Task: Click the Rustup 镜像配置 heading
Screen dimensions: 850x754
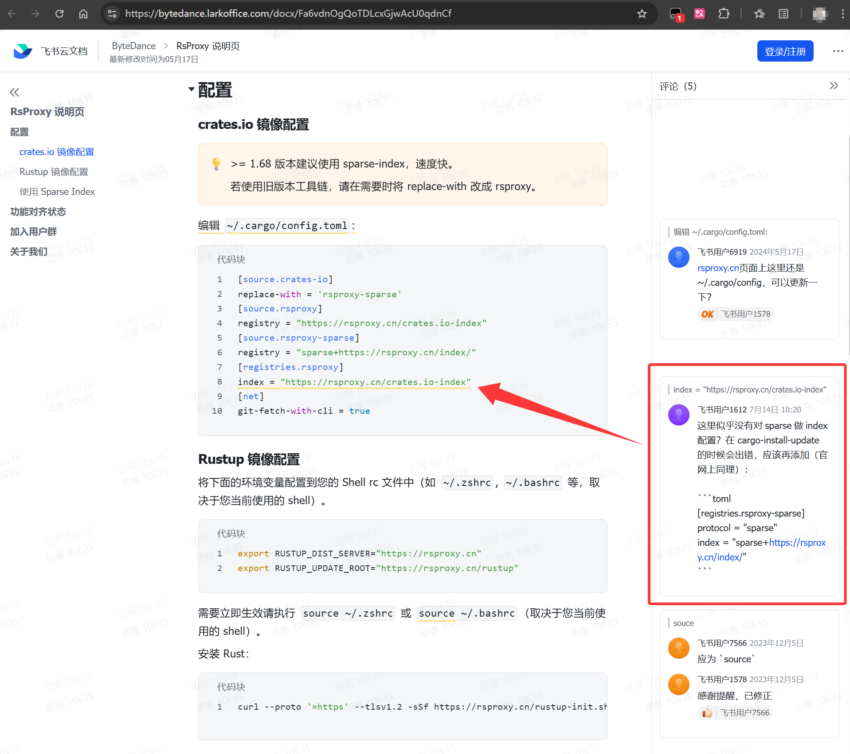Action: point(249,459)
